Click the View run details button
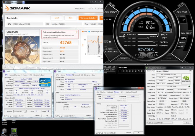The height and width of the screenshot is (136, 195). [x=88, y=18]
